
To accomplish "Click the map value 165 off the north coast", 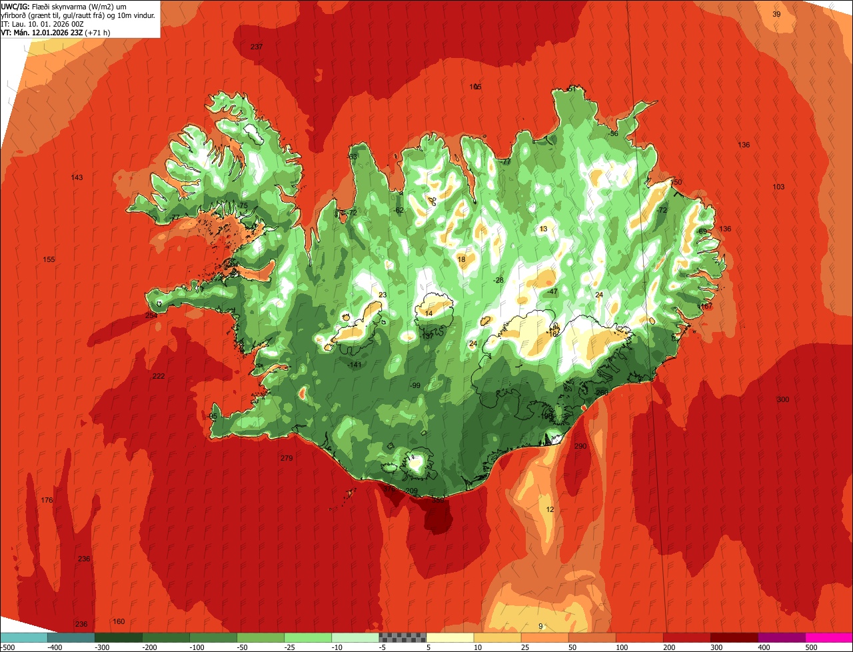I will [475, 87].
